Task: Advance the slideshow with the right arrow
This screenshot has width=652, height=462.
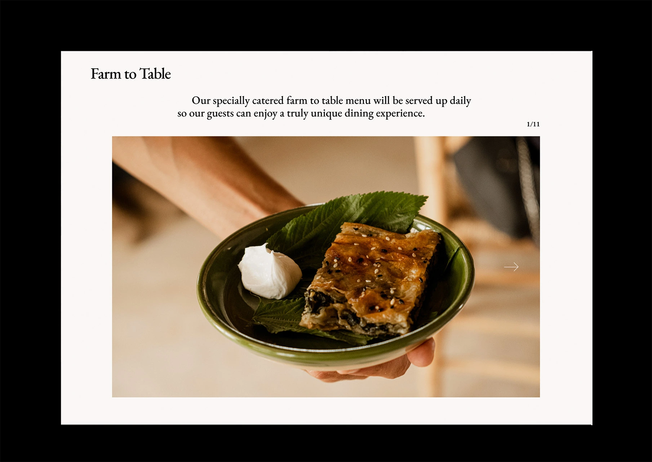Action: pyautogui.click(x=511, y=267)
